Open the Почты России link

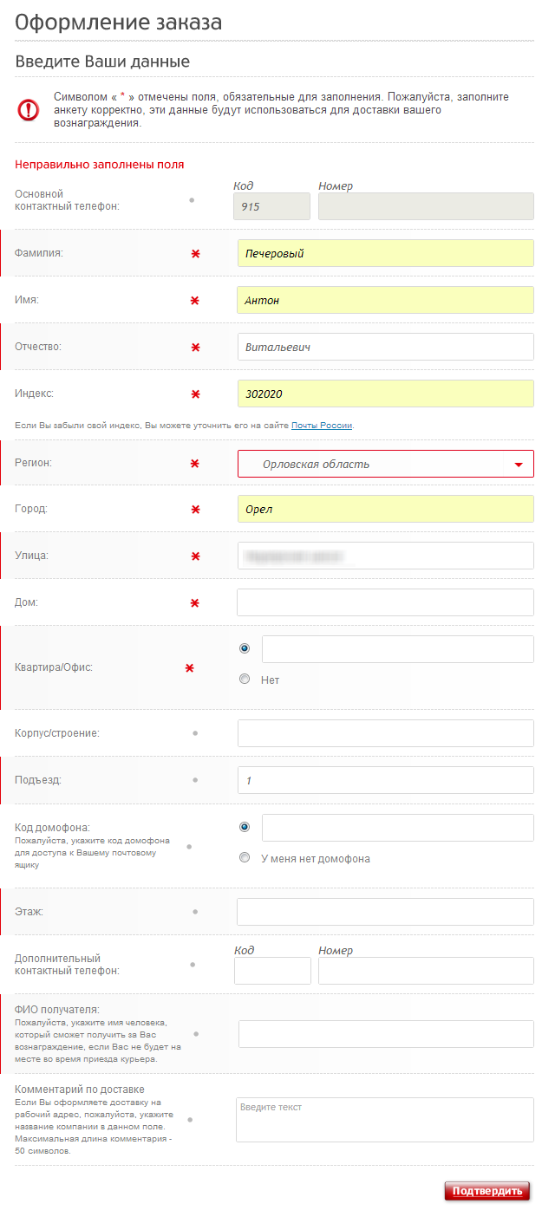click(322, 426)
